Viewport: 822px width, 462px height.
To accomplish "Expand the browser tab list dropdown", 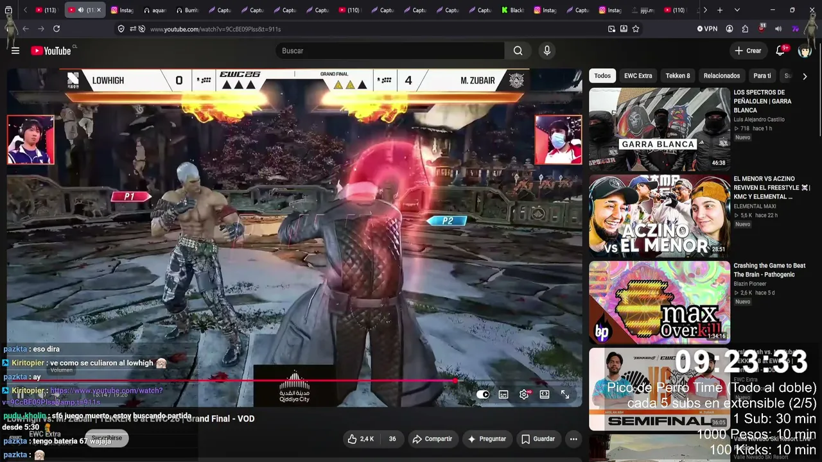I will click(x=737, y=10).
